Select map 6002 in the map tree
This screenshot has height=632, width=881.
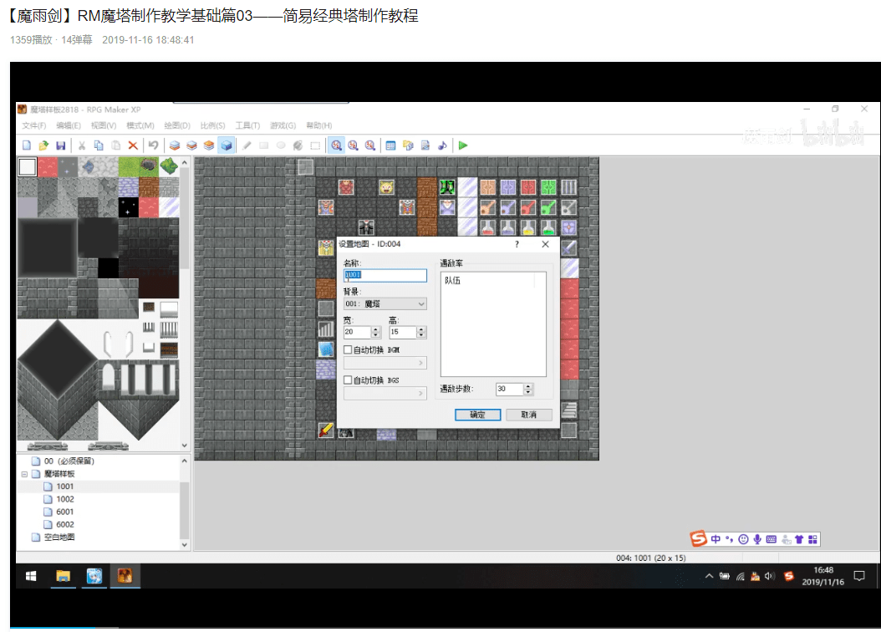(64, 525)
